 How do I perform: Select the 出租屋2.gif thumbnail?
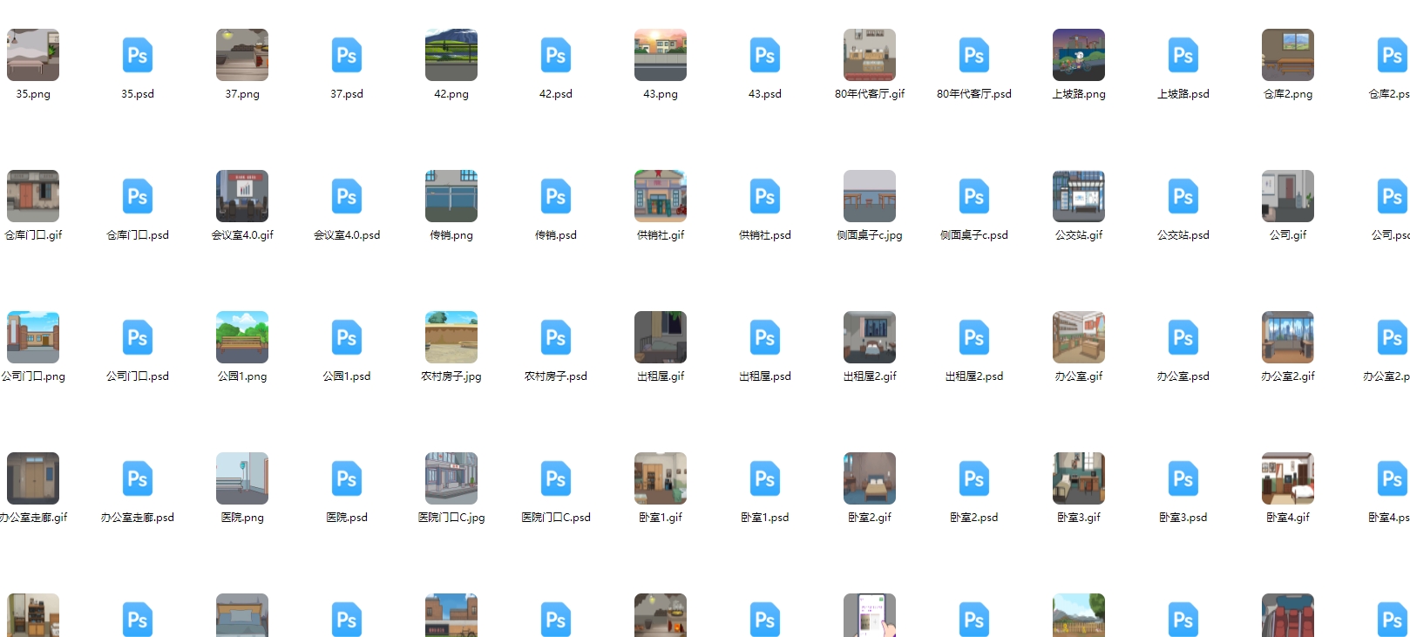870,337
